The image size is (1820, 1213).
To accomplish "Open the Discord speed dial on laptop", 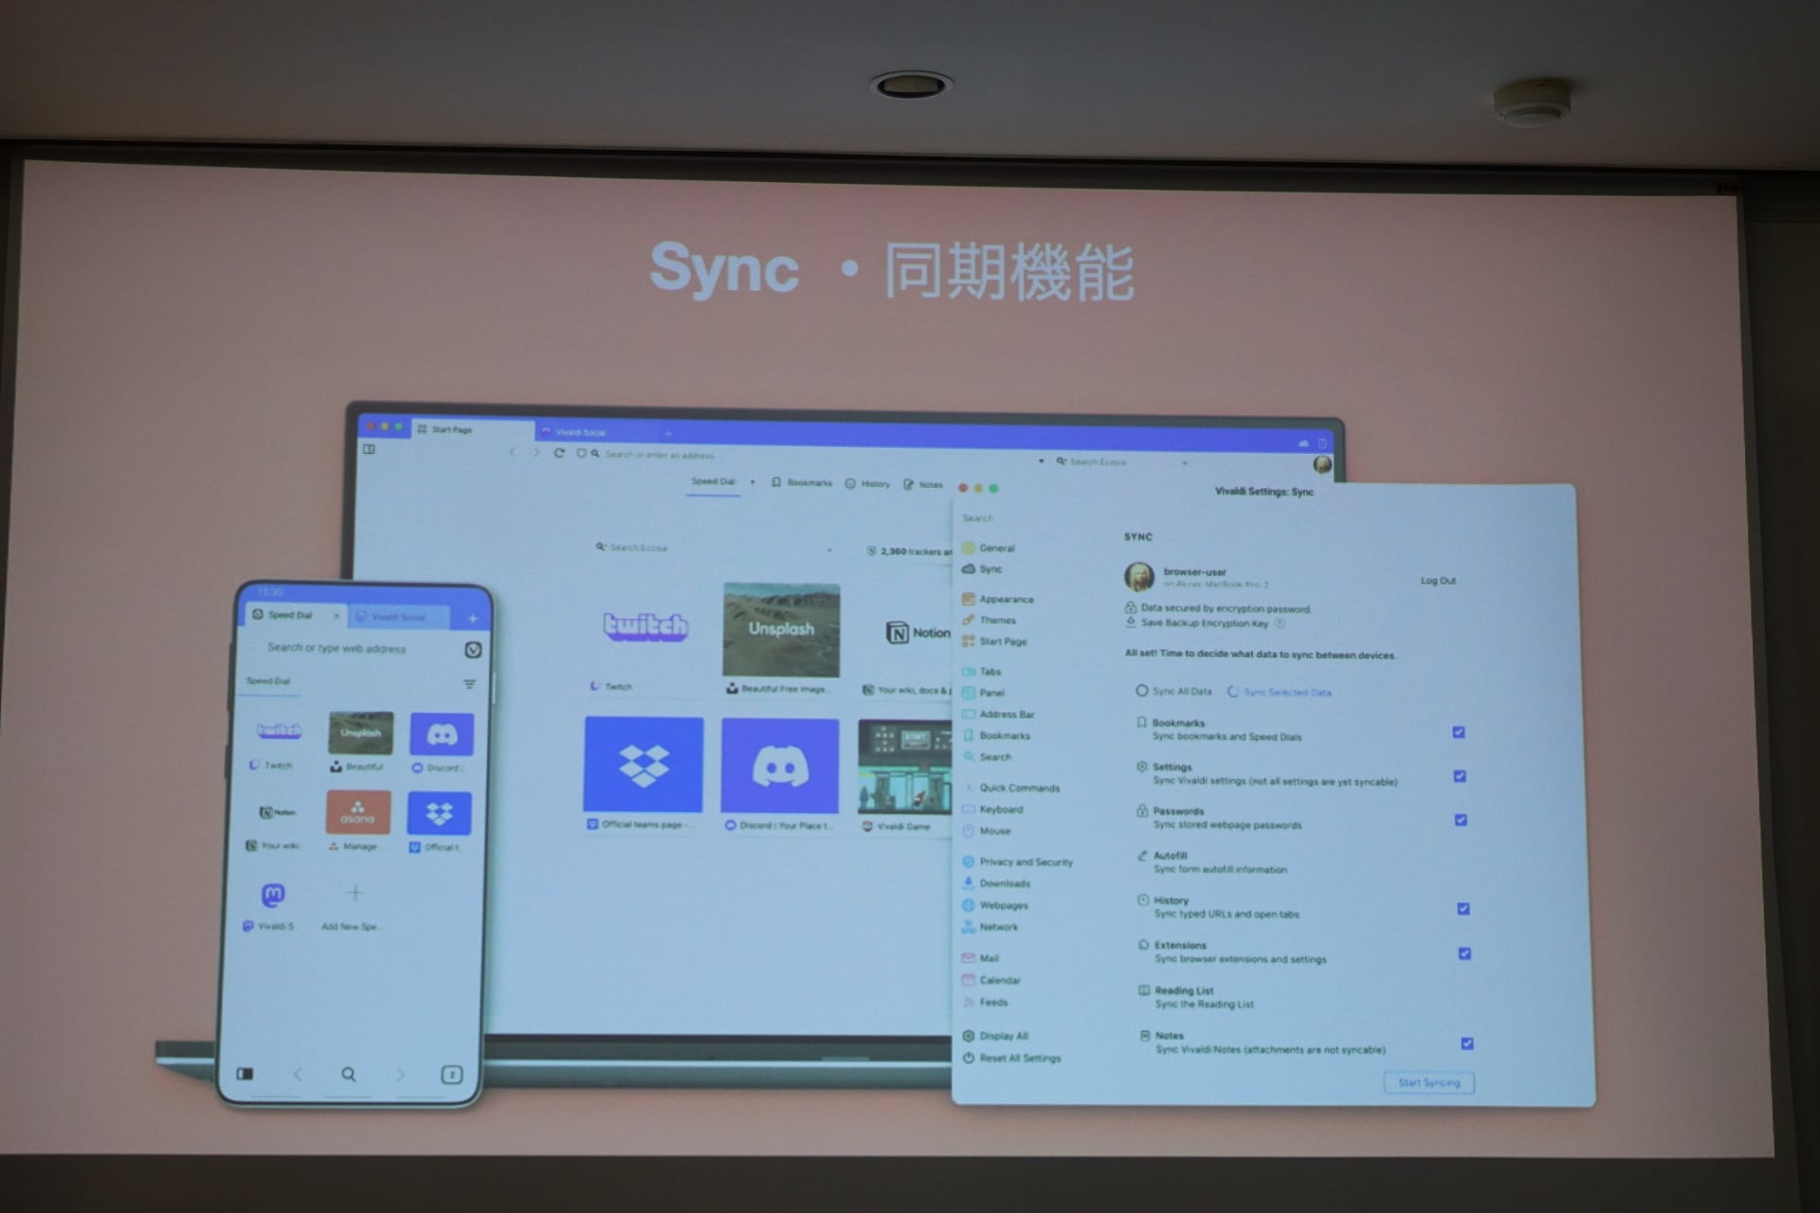I will click(780, 766).
